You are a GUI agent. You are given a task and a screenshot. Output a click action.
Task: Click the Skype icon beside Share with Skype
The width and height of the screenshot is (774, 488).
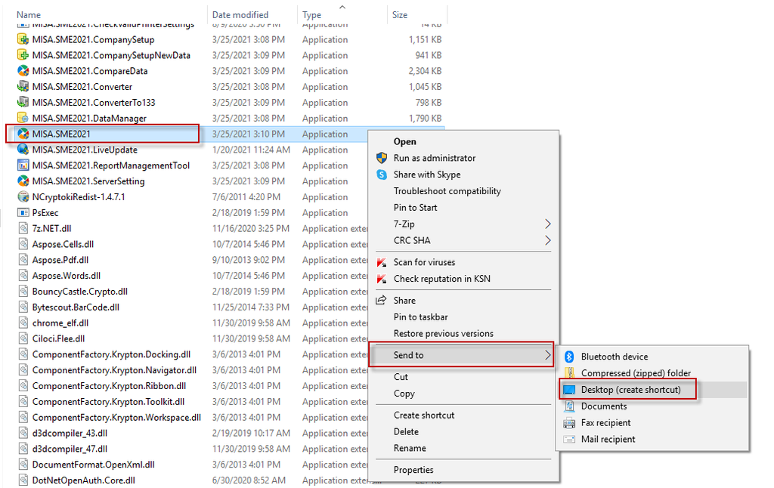tap(382, 175)
